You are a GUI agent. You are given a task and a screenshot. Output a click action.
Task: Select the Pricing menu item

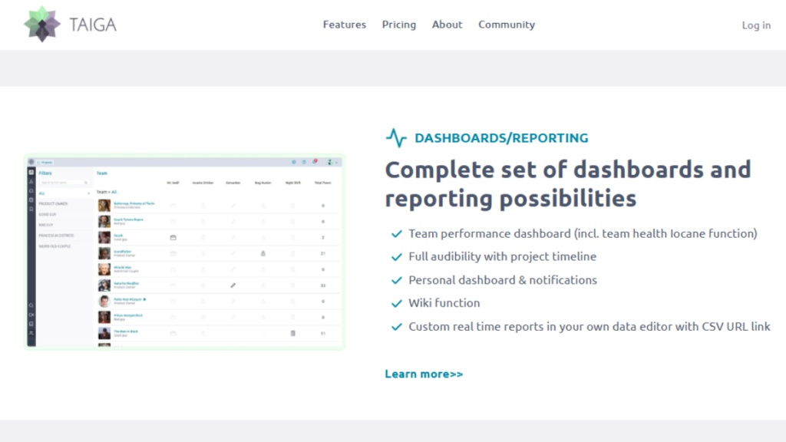tap(398, 24)
